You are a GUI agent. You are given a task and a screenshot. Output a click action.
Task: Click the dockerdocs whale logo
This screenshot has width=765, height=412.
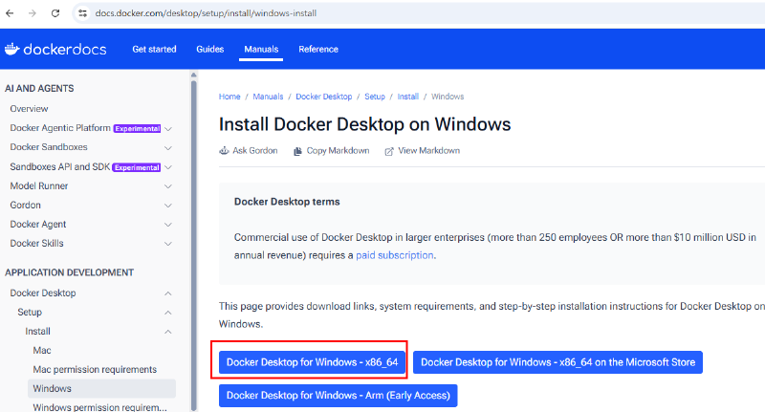(11, 49)
